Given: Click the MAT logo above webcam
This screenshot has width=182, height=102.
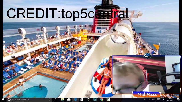Looking at the screenshot, I should (147, 56).
